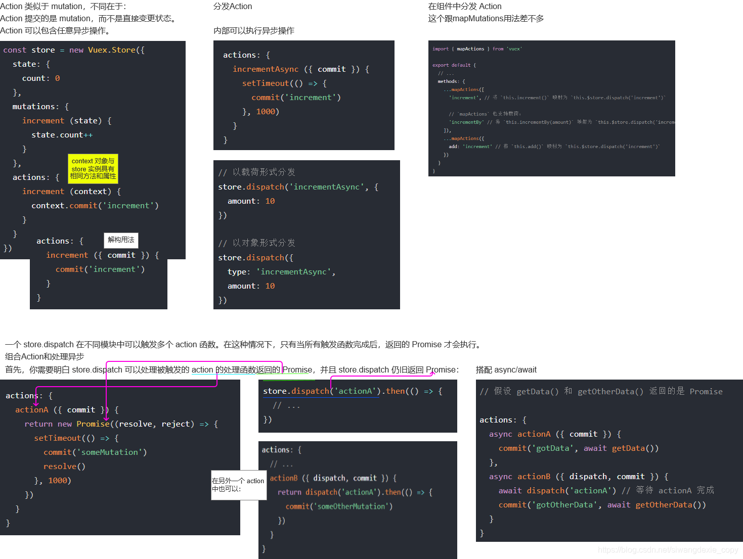Image resolution: width=743 pixels, height=559 pixels.
Task: Click 'incrementAsync ({ commit }) {' line
Action: (301, 69)
